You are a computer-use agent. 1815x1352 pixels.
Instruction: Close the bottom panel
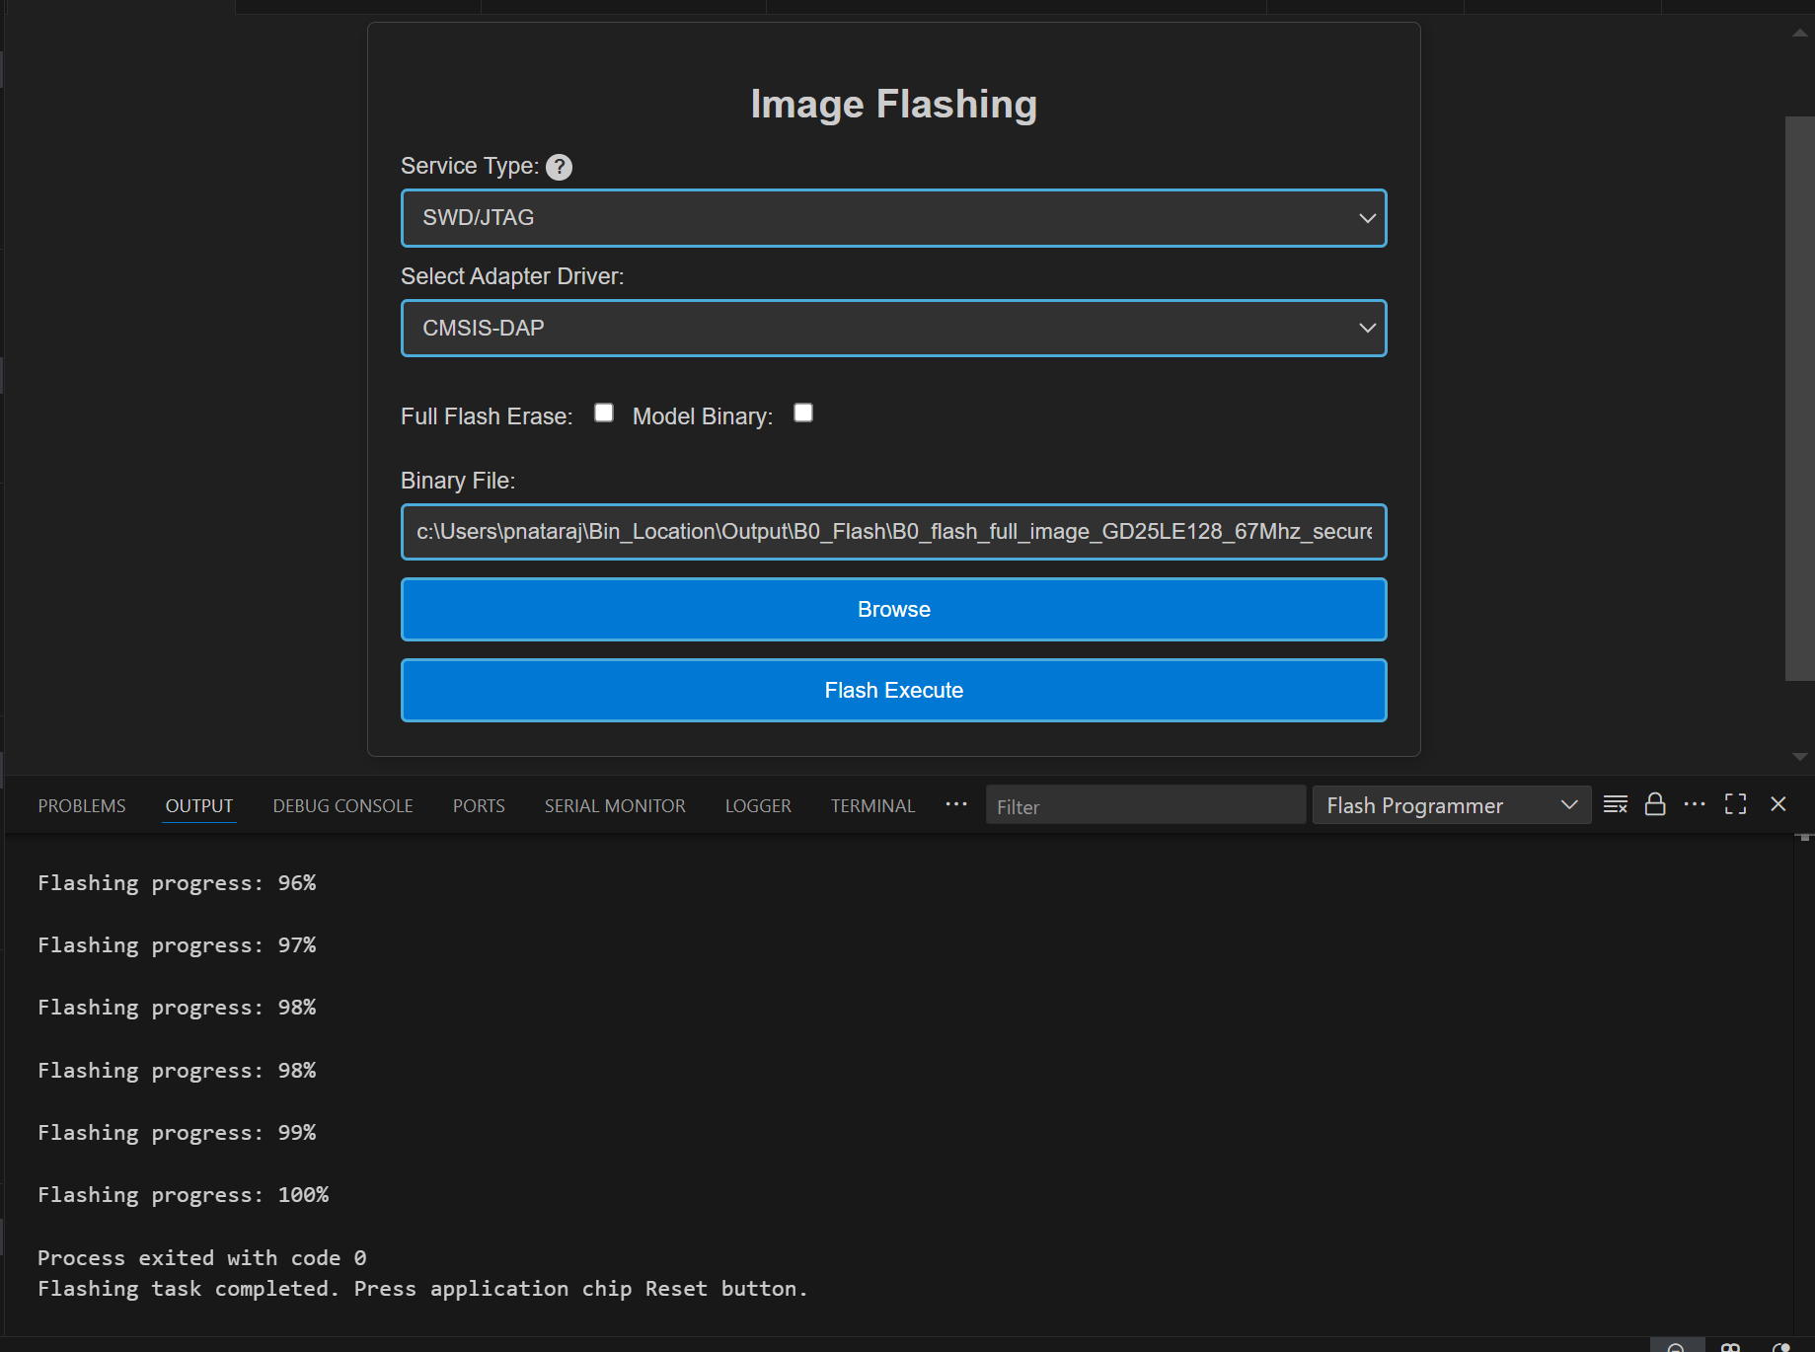1777,805
